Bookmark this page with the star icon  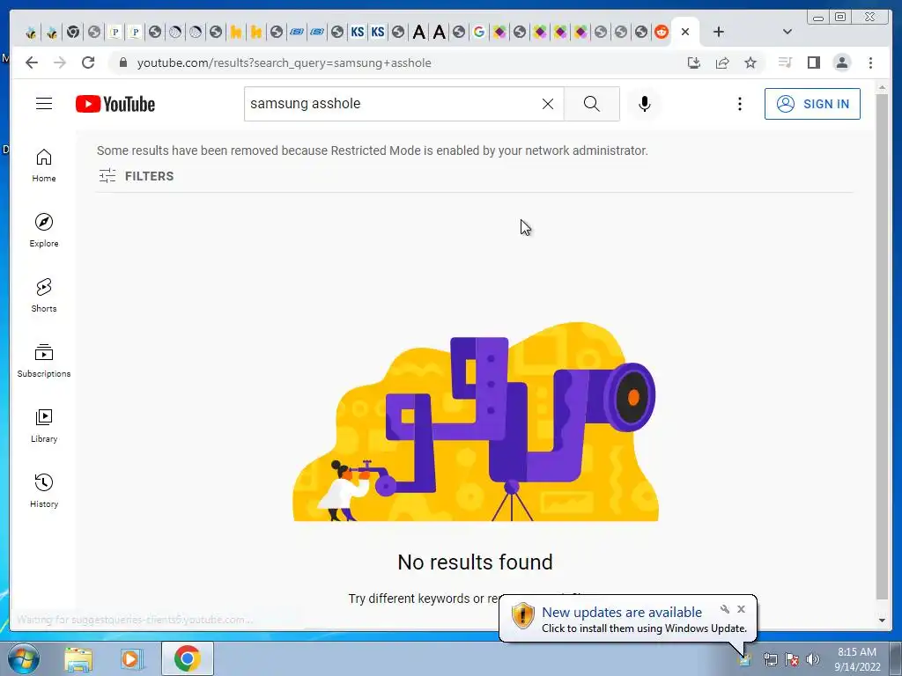[750, 62]
